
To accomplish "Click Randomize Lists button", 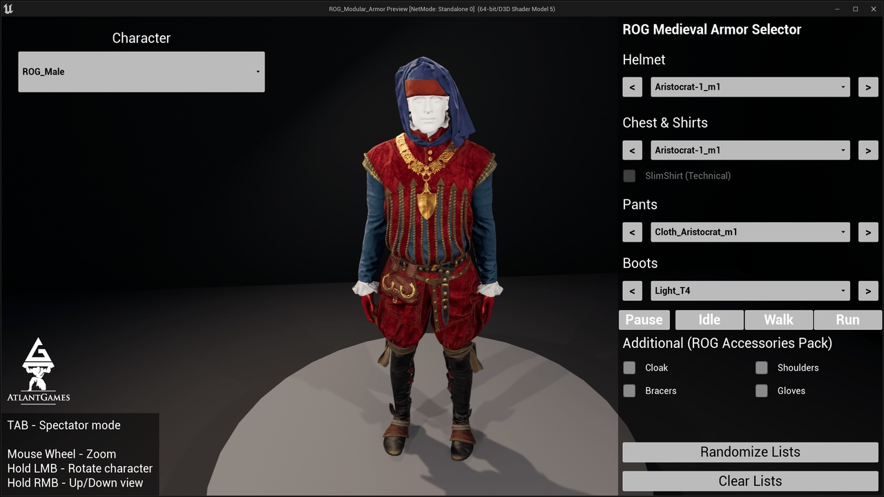I will (x=750, y=452).
